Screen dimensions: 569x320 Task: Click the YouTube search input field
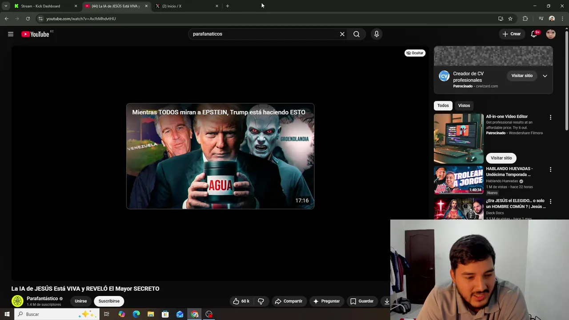pyautogui.click(x=264, y=34)
